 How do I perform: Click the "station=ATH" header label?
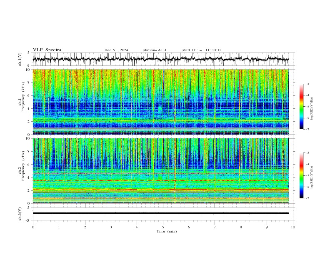[x=155, y=50]
